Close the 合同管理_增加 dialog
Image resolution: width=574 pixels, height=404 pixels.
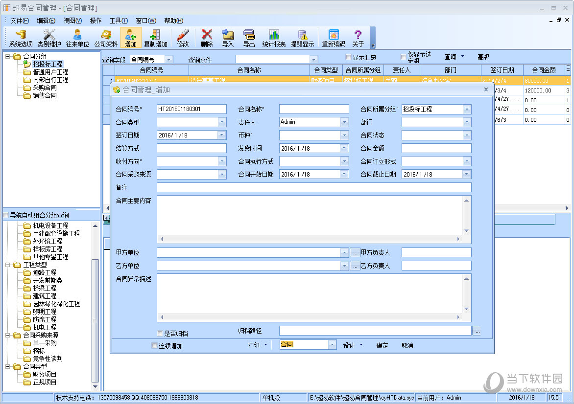tap(486, 89)
